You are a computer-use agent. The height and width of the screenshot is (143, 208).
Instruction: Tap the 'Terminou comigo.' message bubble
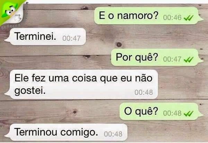click(x=66, y=132)
